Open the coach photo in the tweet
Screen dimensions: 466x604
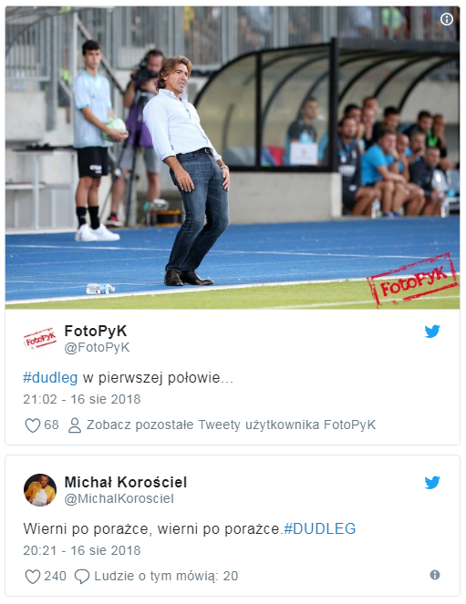[233, 158]
